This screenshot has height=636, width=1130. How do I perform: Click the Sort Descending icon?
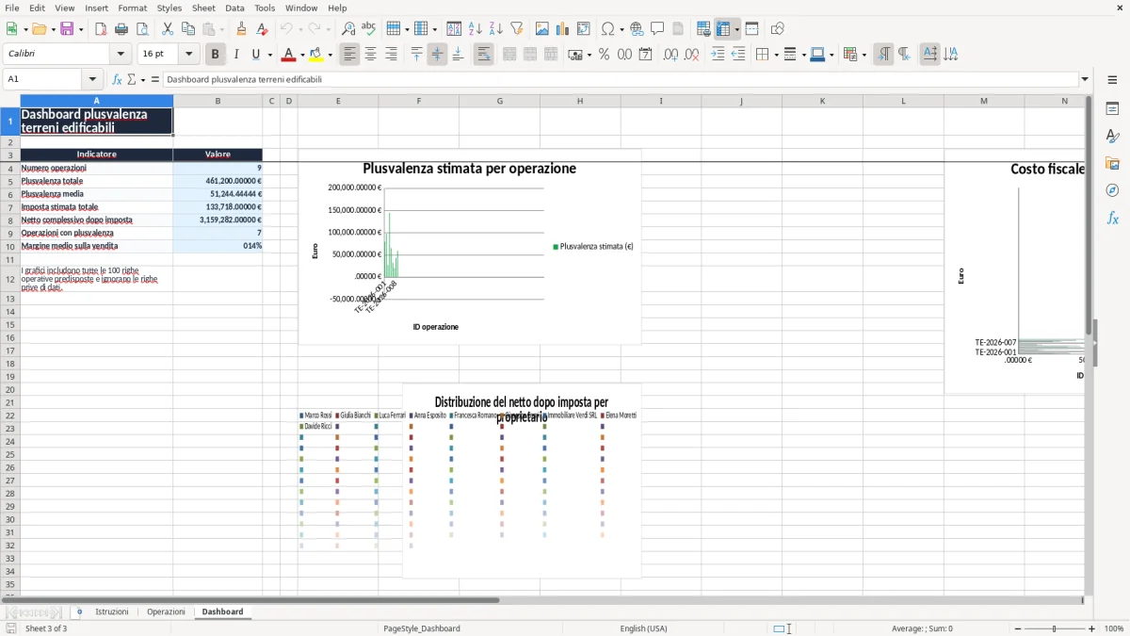pyautogui.click(x=496, y=29)
